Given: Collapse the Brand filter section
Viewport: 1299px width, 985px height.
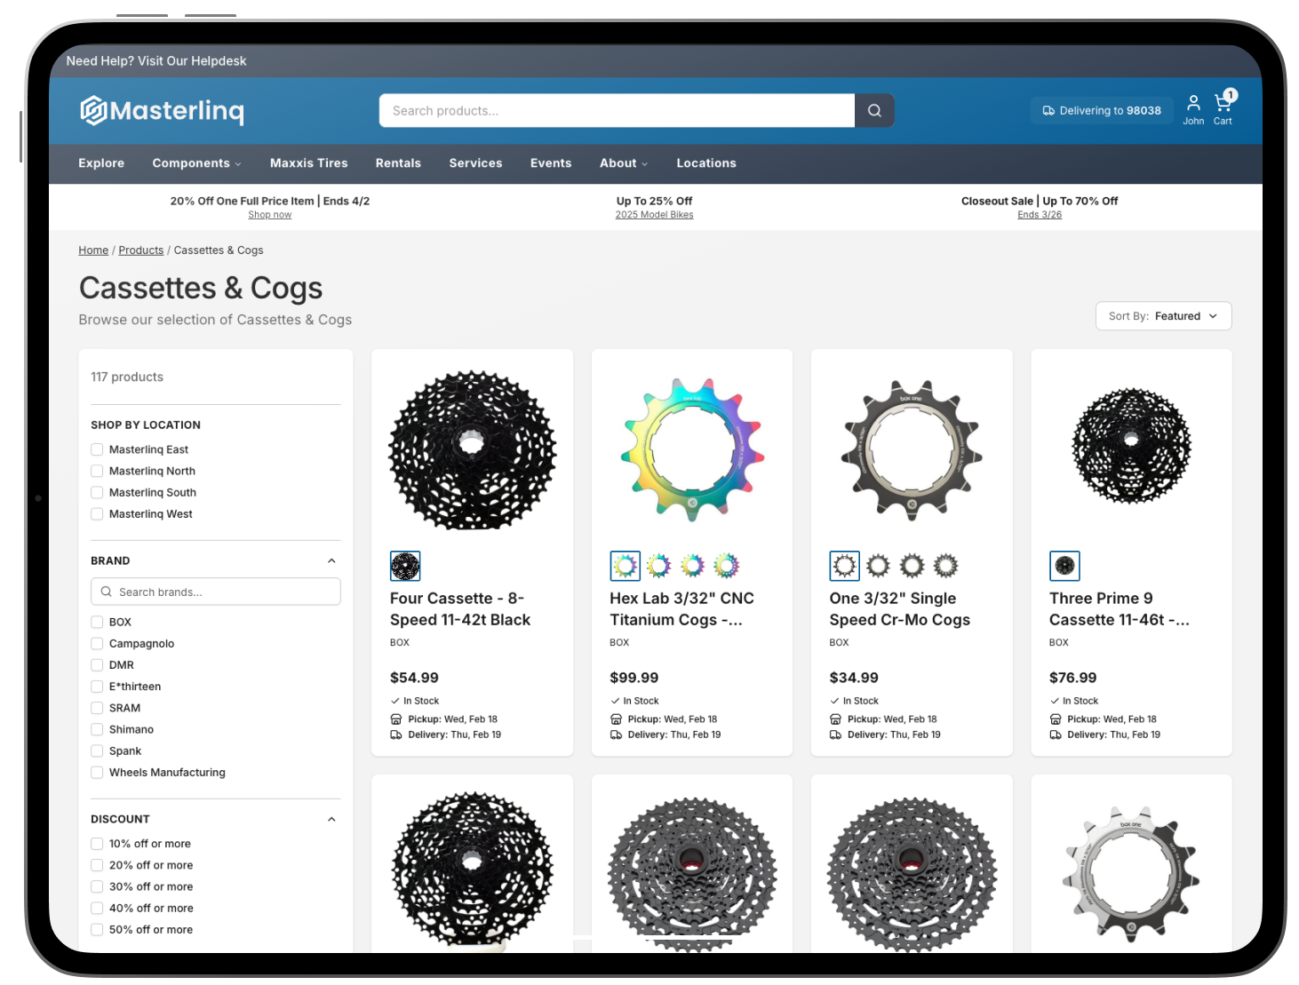Looking at the screenshot, I should [x=331, y=560].
